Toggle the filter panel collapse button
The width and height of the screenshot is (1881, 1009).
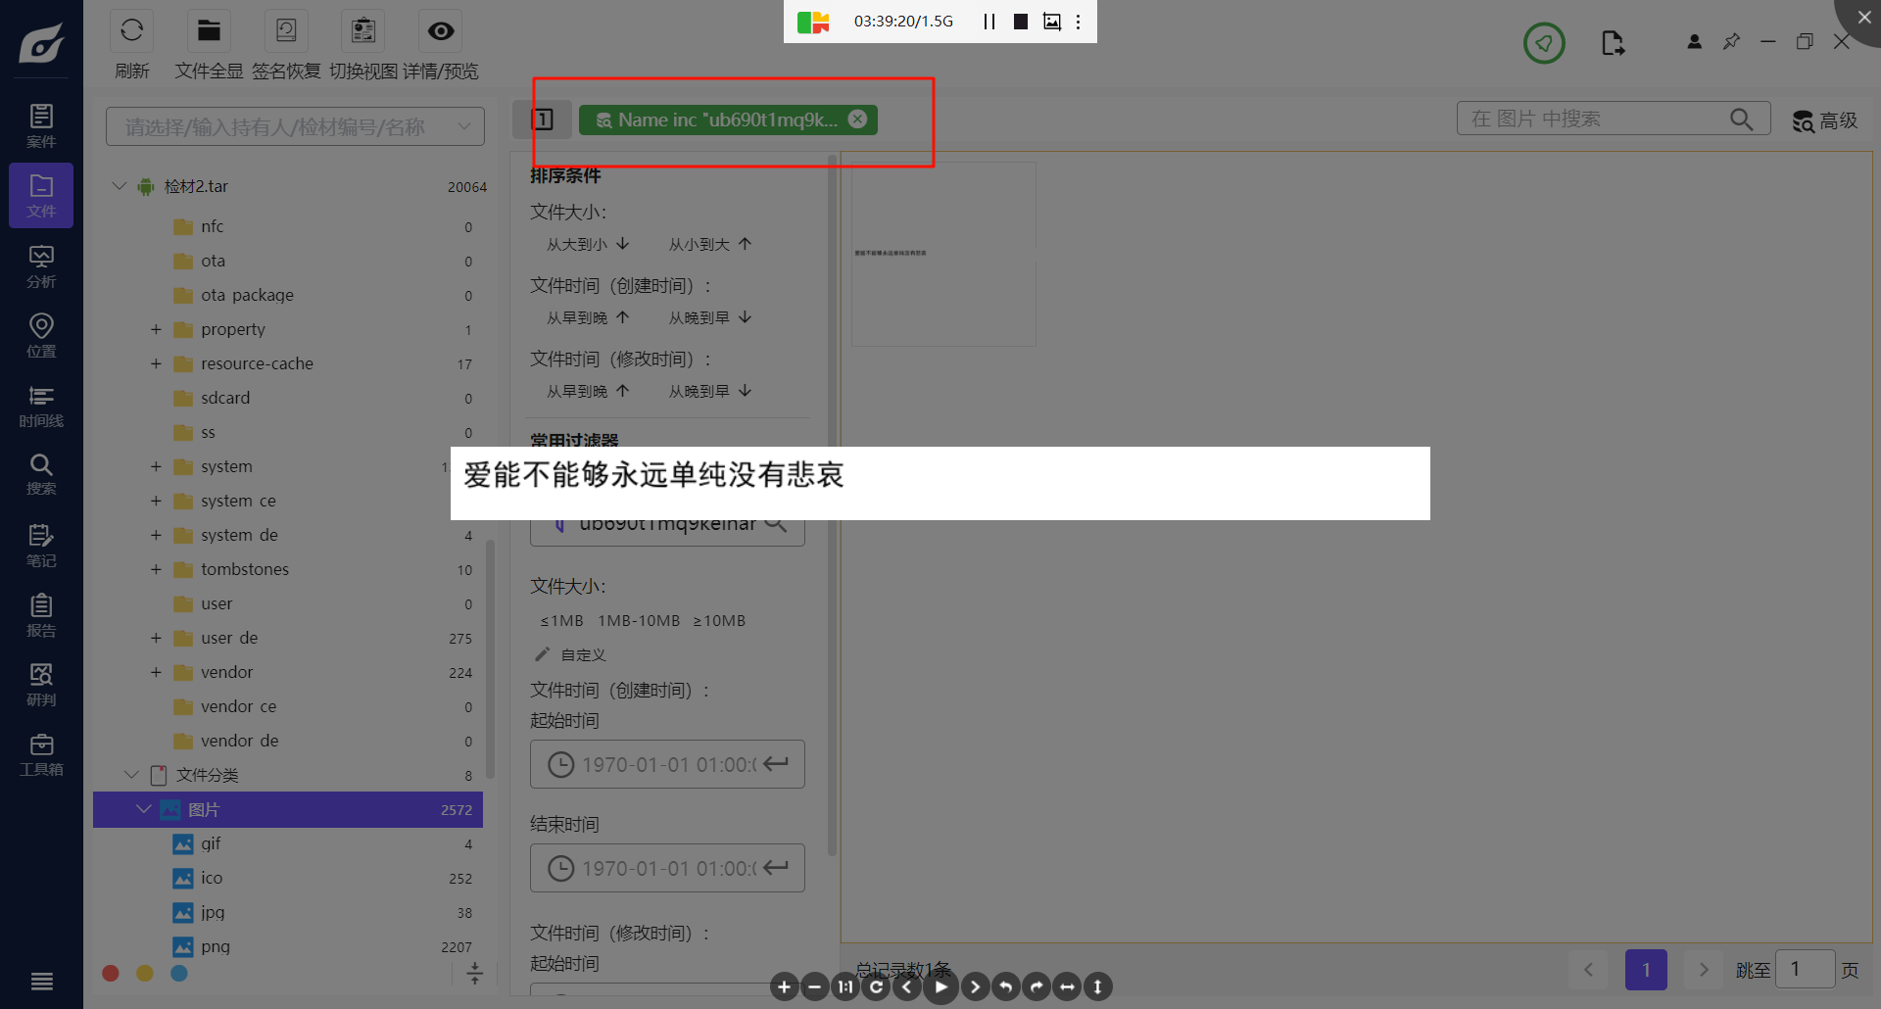(x=543, y=120)
